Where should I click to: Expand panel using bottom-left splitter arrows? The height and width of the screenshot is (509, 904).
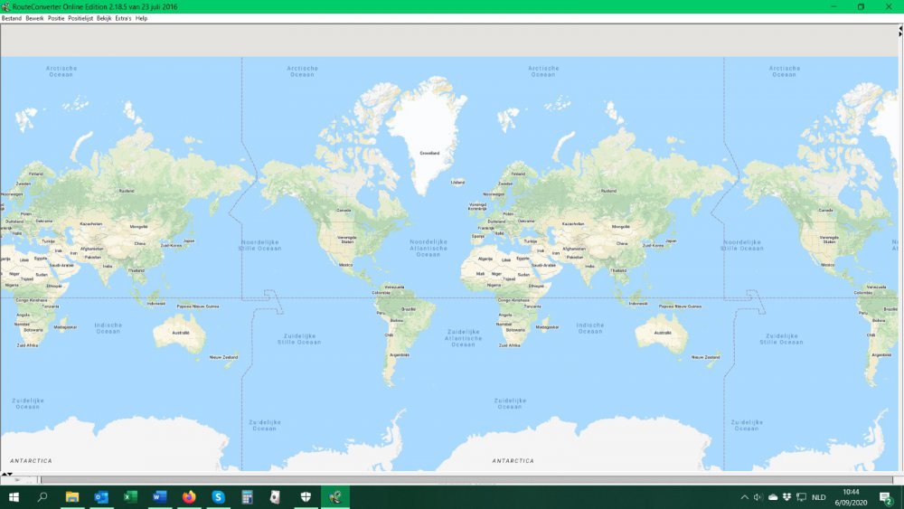point(7,474)
